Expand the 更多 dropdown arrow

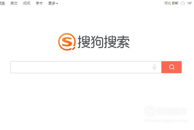[x=57, y=4]
